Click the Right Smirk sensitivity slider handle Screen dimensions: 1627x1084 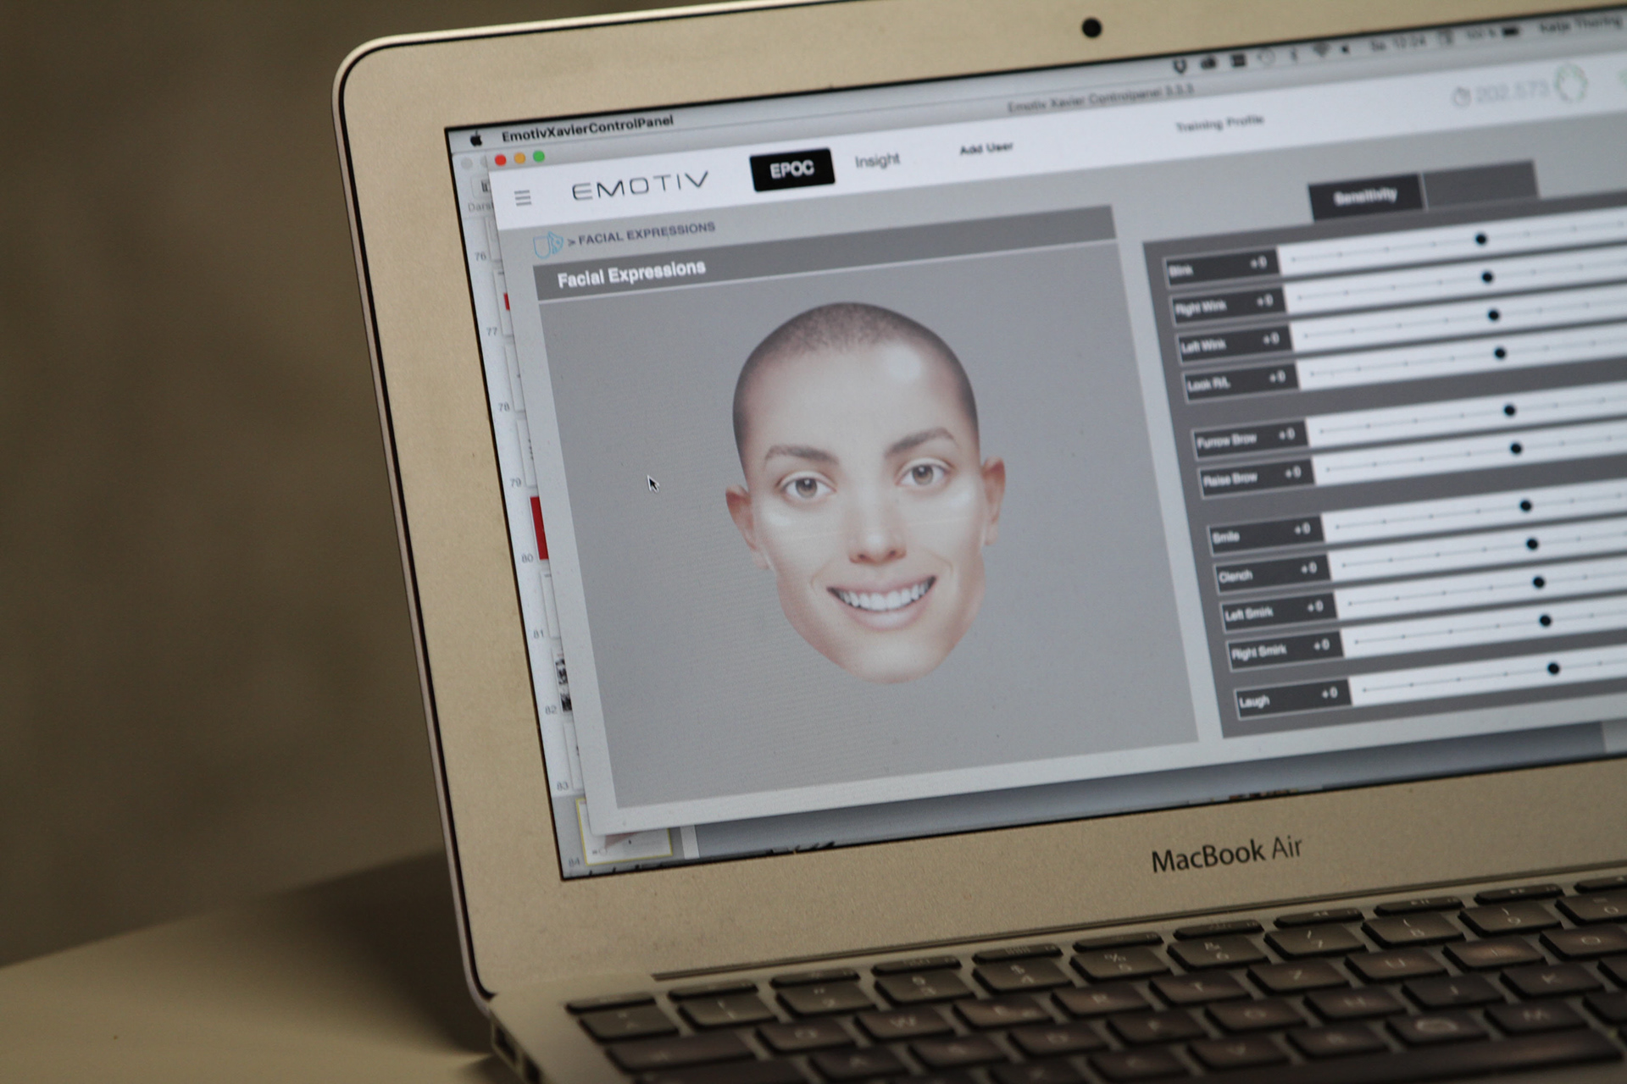[x=1546, y=621]
